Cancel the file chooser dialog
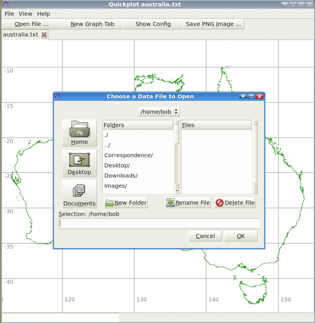315x323 pixels. [205, 236]
